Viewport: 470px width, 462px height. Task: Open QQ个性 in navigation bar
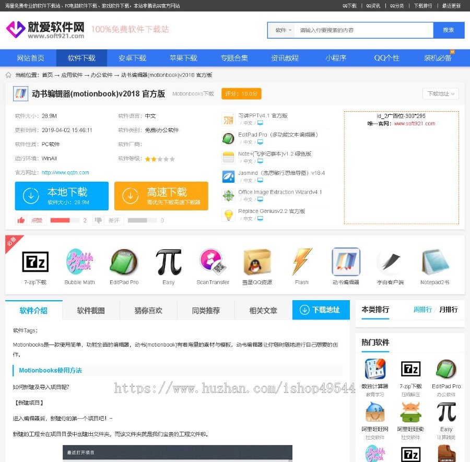click(386, 58)
